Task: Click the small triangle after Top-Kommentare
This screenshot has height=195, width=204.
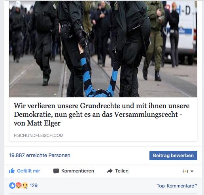Action: (x=196, y=185)
